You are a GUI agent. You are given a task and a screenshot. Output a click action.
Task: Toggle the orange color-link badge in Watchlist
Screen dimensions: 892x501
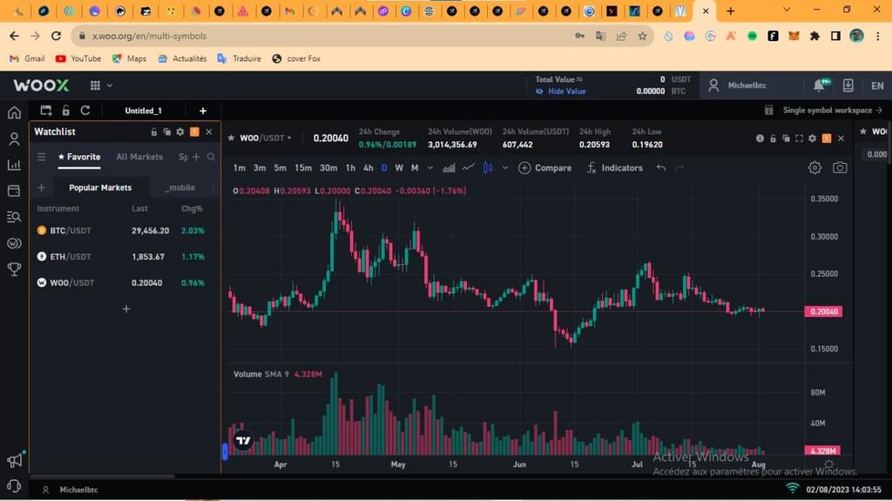(x=194, y=132)
